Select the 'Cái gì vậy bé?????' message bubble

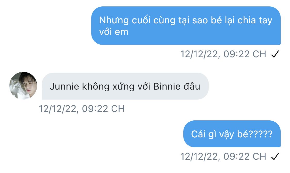tap(232, 134)
